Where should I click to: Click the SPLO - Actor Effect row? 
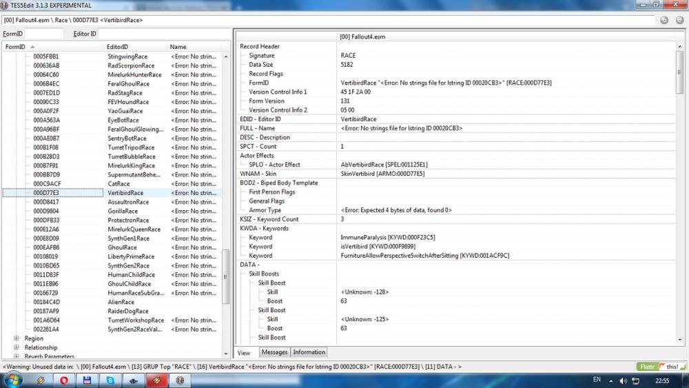456,165
